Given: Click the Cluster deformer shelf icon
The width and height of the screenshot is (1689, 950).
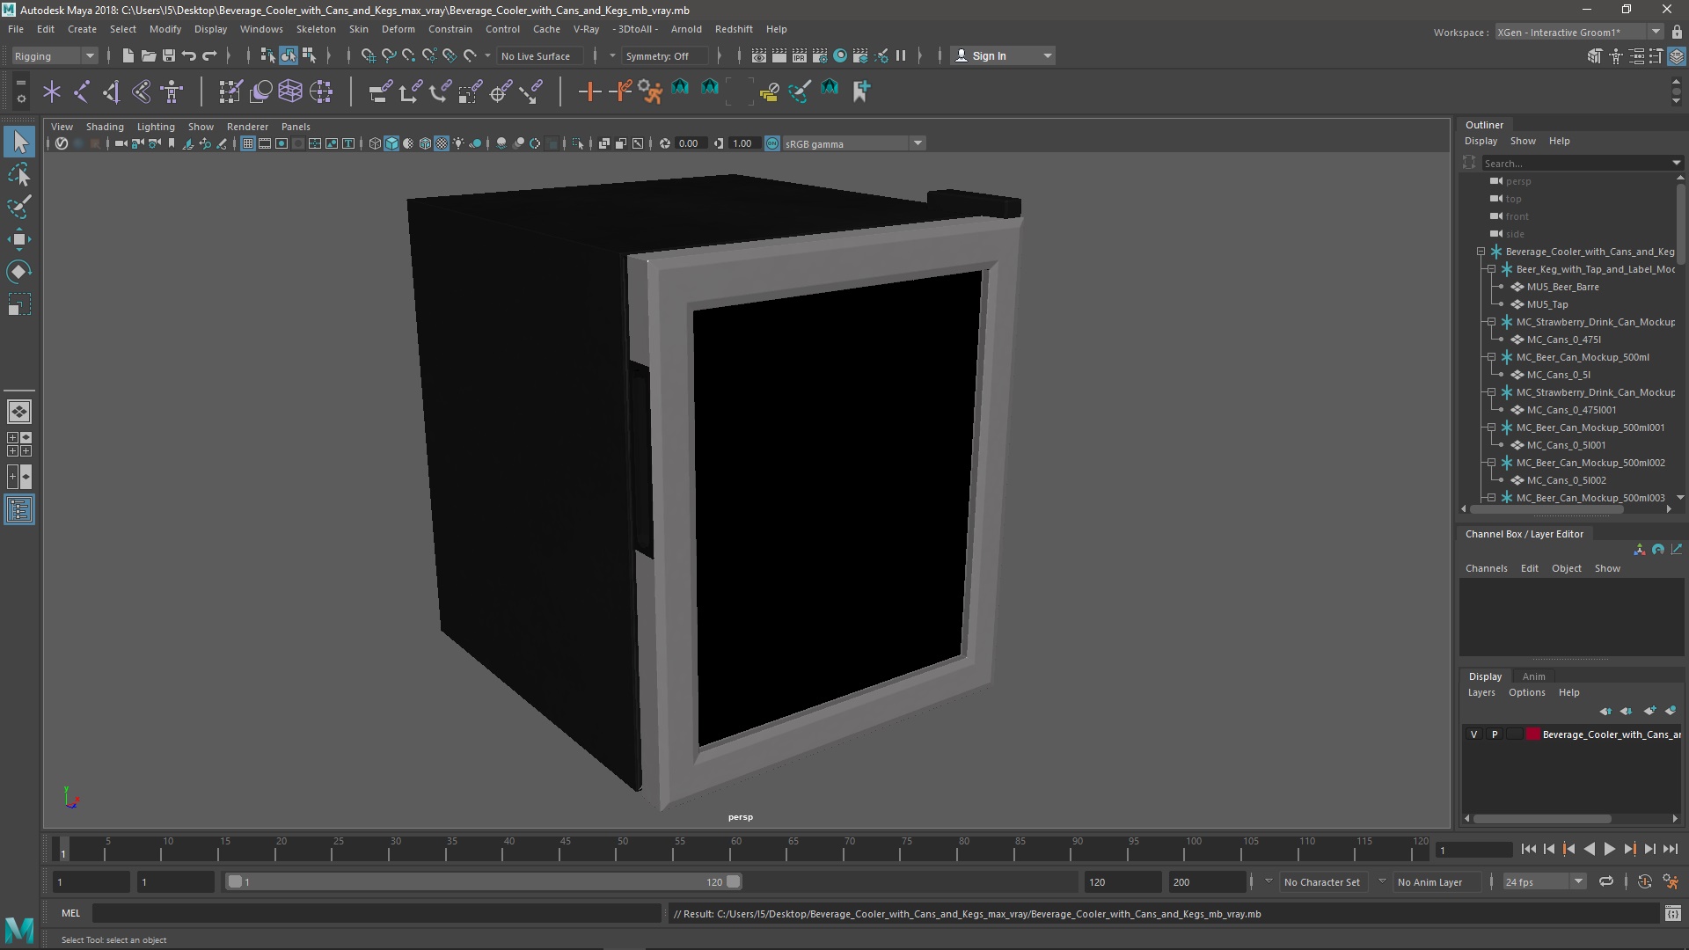Looking at the screenshot, I should [321, 91].
